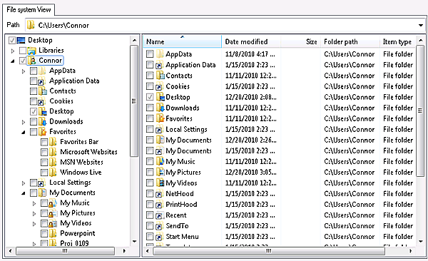Uncheck the Desktop row checkbox in file list
The height and width of the screenshot is (261, 428).
pos(150,97)
